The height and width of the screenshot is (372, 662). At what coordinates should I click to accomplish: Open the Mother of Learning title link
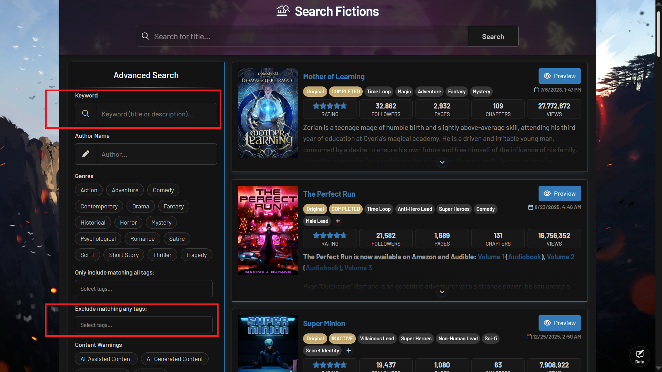[x=334, y=76]
